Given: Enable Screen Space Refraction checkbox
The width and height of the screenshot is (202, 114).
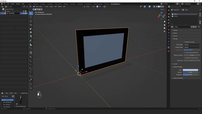Looking at the screenshot, I should 184,53.
